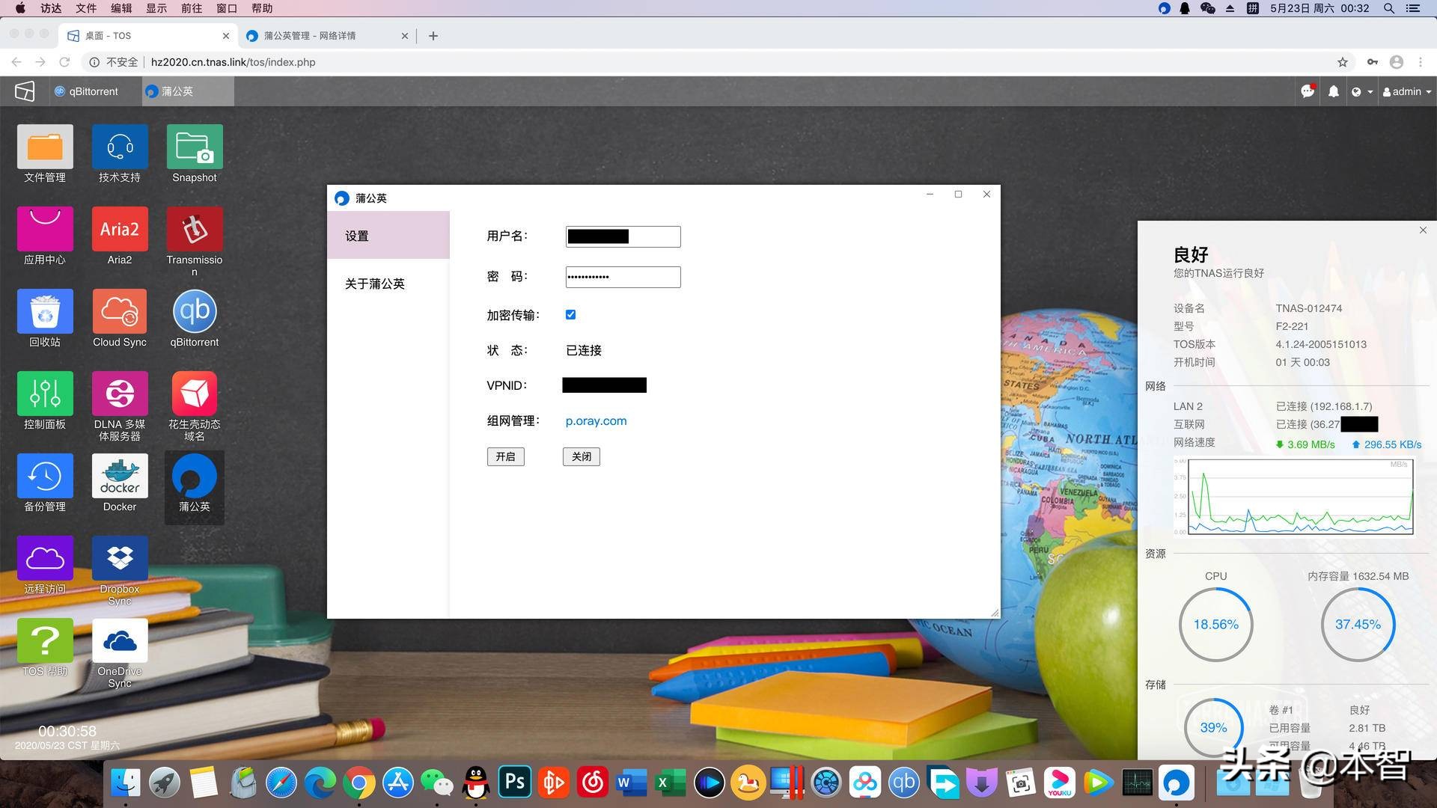Open the p.oray.com link
The height and width of the screenshot is (808, 1437).
click(x=596, y=420)
